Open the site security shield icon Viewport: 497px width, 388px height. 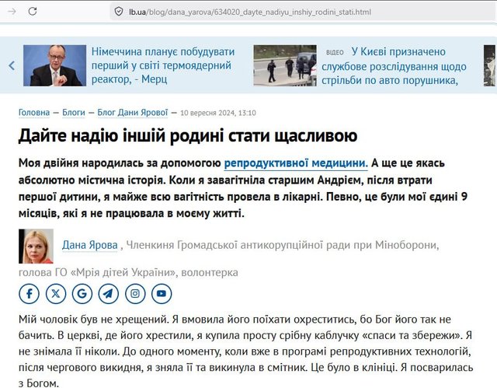119,12
